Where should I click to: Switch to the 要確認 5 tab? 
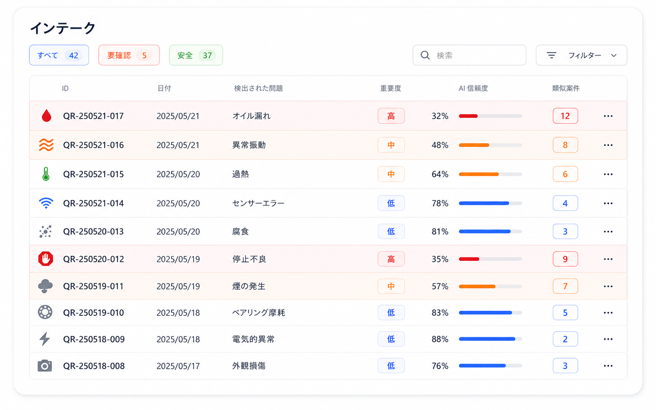pyautogui.click(x=129, y=55)
